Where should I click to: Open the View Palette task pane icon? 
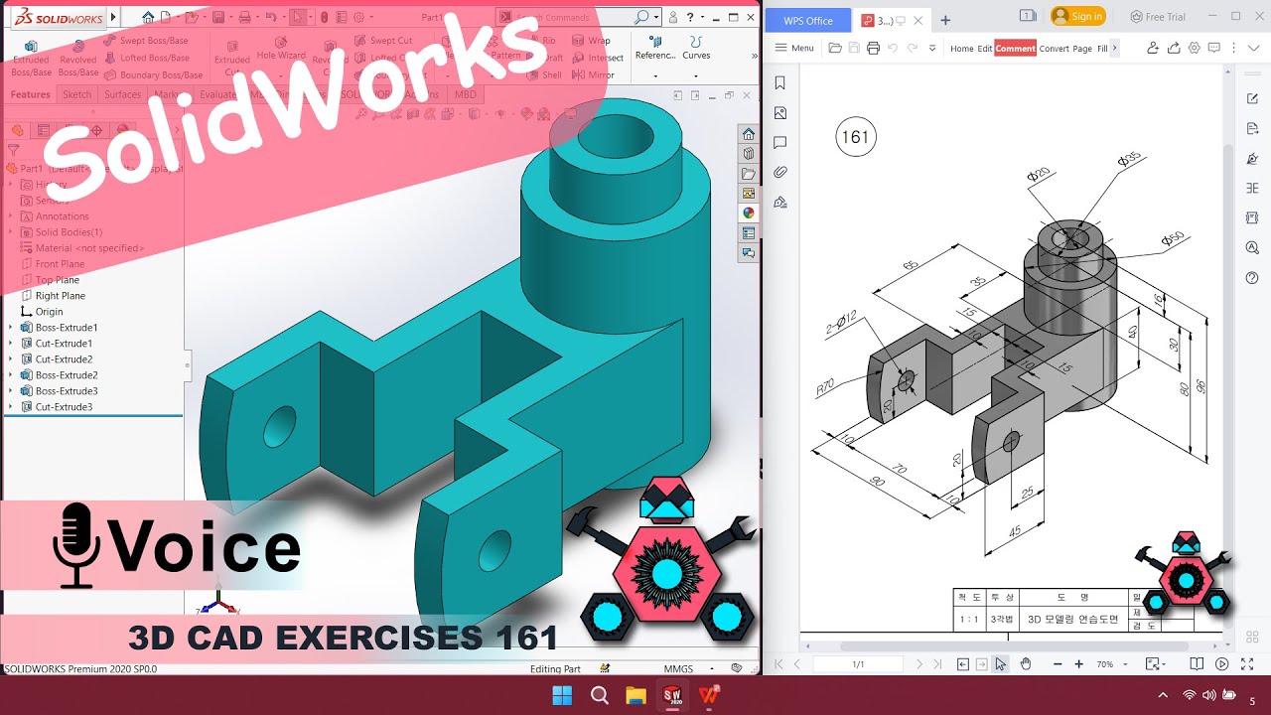[749, 193]
